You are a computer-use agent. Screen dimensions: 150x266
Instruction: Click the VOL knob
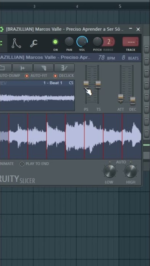point(82,42)
